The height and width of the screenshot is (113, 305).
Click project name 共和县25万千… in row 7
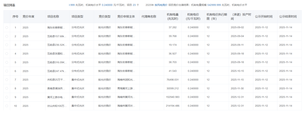pyautogui.click(x=56, y=80)
